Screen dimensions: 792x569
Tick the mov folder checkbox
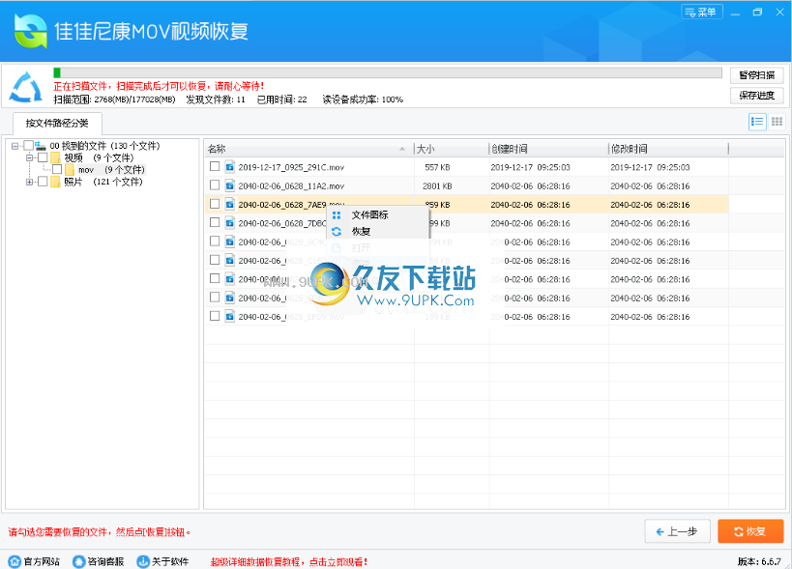tap(57, 169)
